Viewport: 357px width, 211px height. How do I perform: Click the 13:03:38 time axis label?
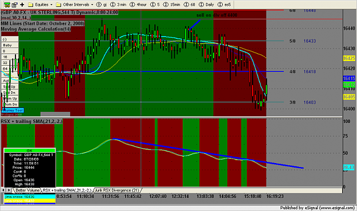pos(205,196)
